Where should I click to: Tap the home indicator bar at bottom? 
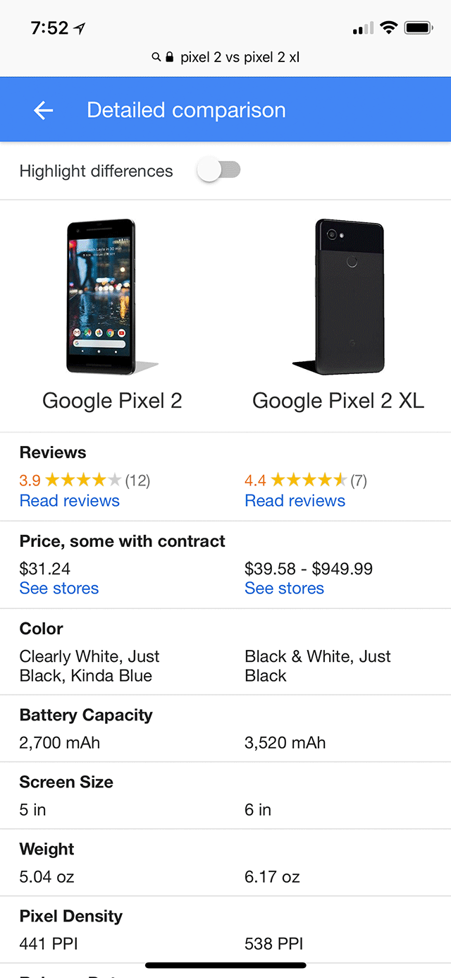pyautogui.click(x=225, y=965)
